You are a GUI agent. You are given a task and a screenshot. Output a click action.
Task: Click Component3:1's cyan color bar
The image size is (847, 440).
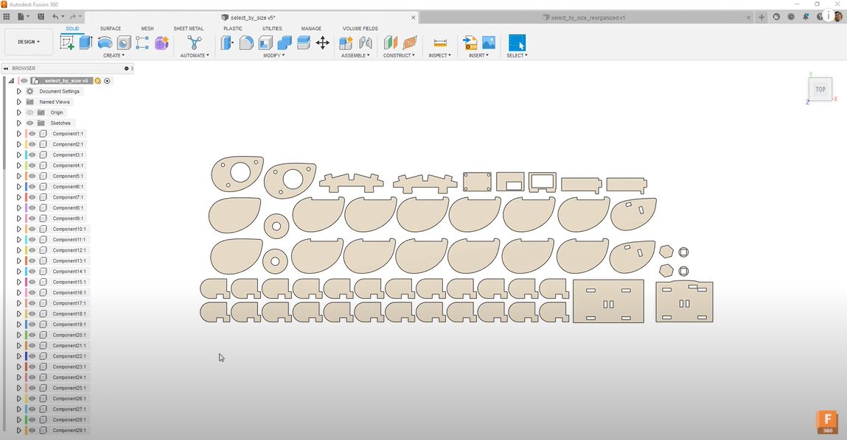(x=26, y=155)
